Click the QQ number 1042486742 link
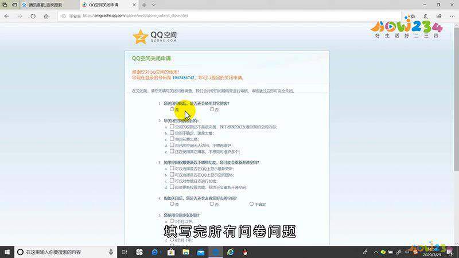Image resolution: width=459 pixels, height=258 pixels. coord(183,78)
